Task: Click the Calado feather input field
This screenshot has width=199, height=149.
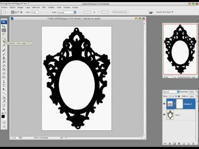Action: pos(35,12)
